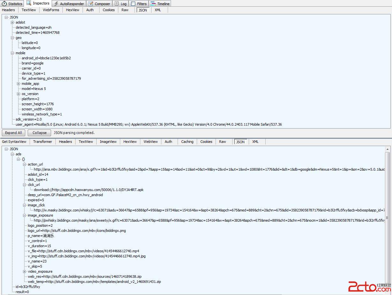
Task: Click the Composer pencil icon
Action: [91, 4]
